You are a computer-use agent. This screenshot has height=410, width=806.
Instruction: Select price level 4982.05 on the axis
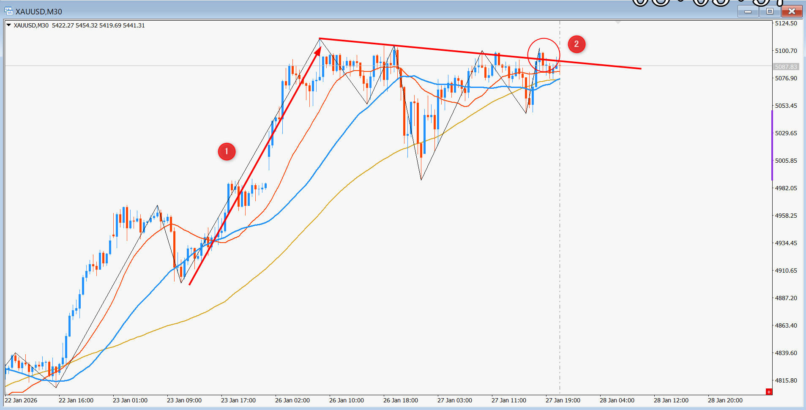tap(786, 188)
